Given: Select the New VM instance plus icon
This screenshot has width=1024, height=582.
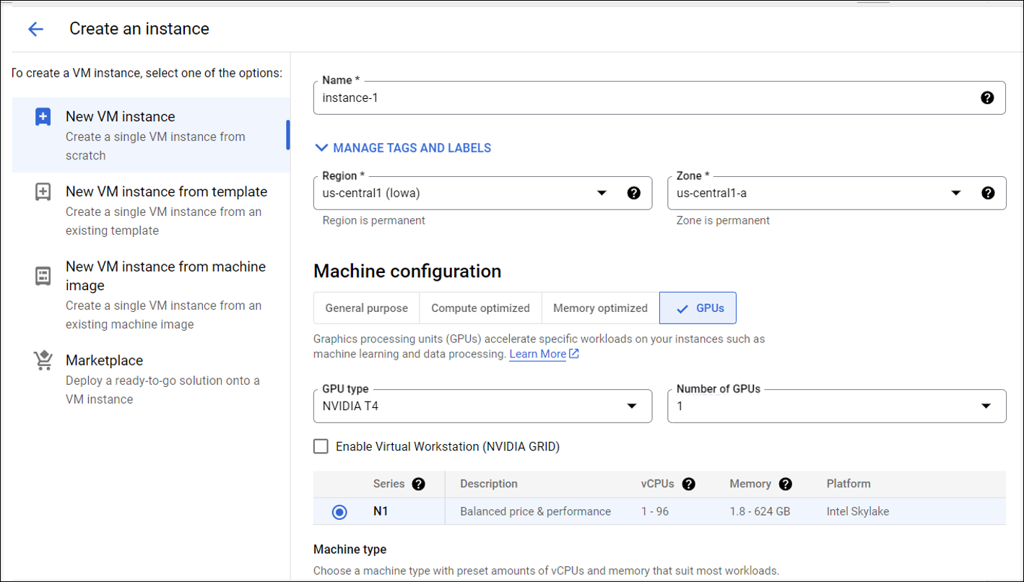Looking at the screenshot, I should point(43,116).
